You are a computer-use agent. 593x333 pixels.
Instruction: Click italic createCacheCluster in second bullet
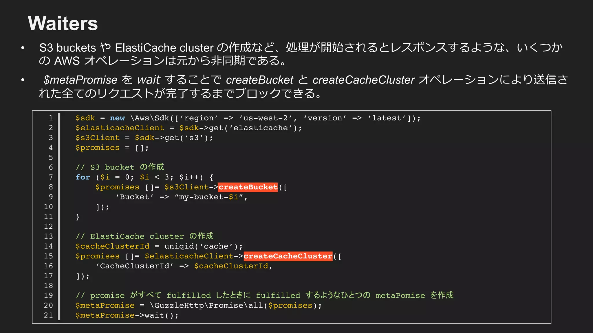coord(364,80)
